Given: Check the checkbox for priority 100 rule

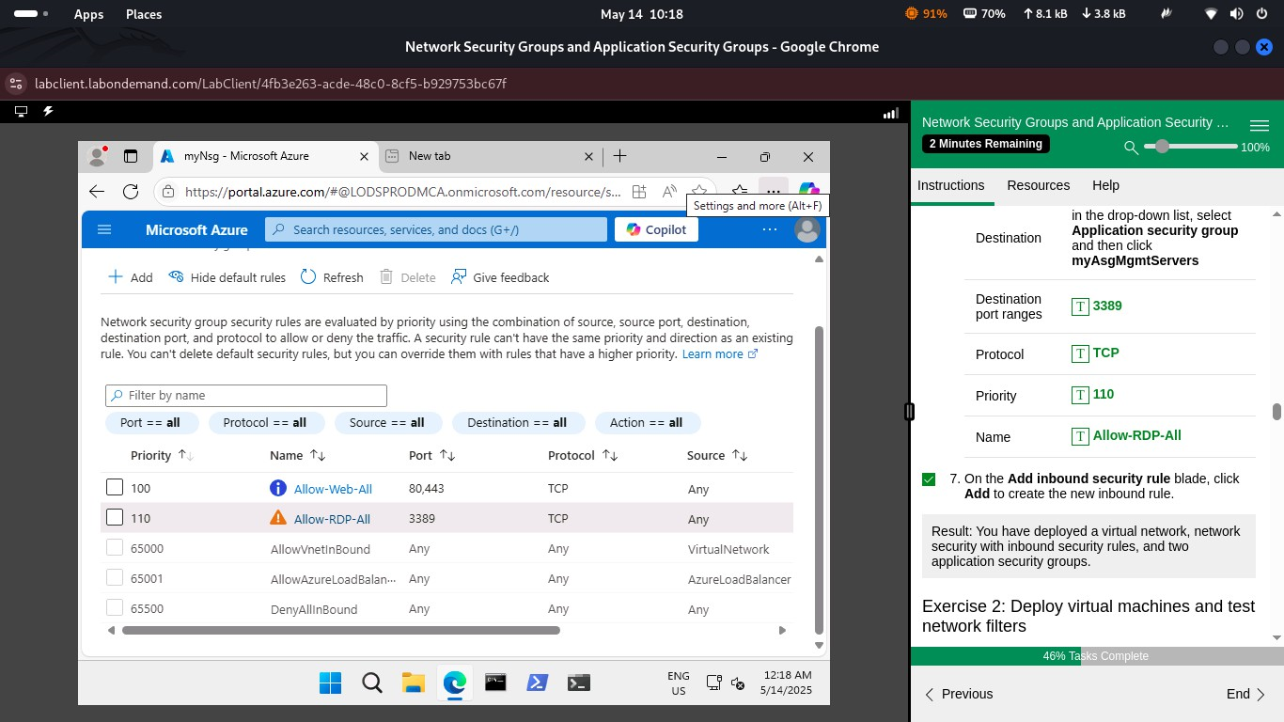Looking at the screenshot, I should coord(115,487).
